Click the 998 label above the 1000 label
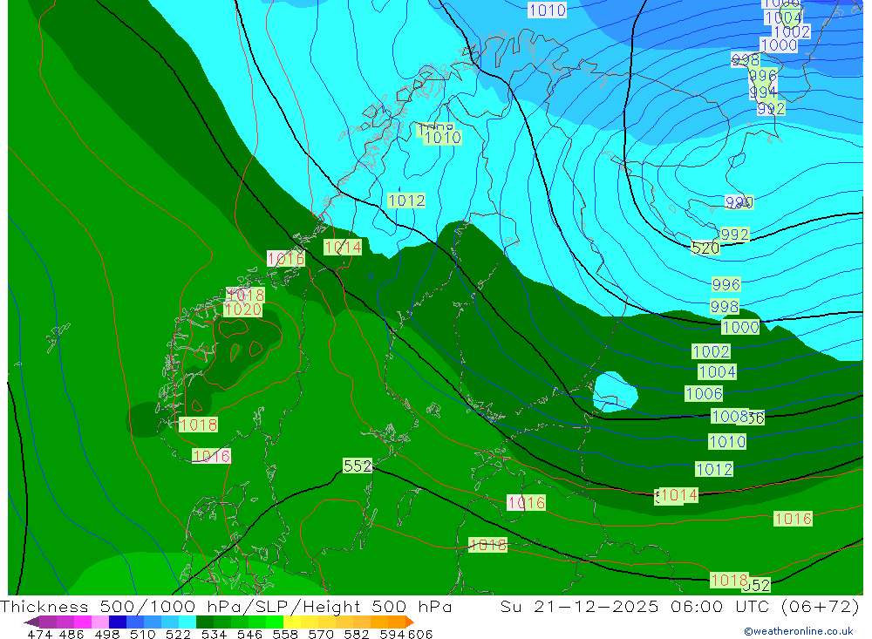 pyautogui.click(x=725, y=307)
